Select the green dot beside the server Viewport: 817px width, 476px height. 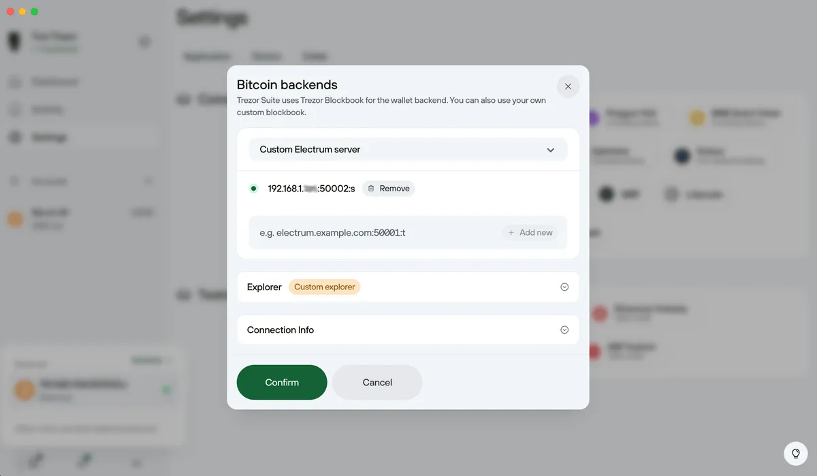coord(254,189)
